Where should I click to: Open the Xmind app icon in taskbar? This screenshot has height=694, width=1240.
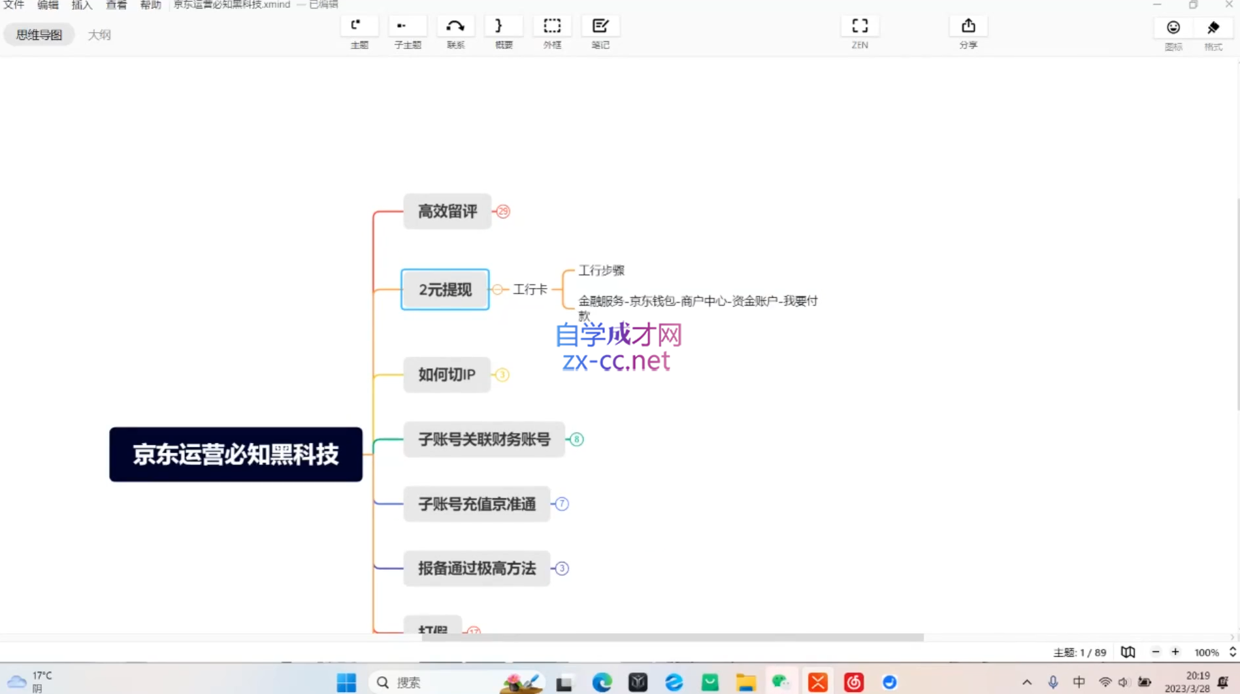[x=817, y=682]
